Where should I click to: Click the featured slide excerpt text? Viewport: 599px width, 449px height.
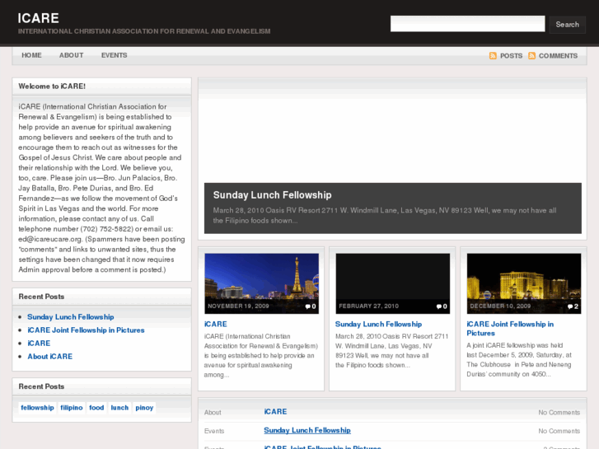pyautogui.click(x=385, y=216)
